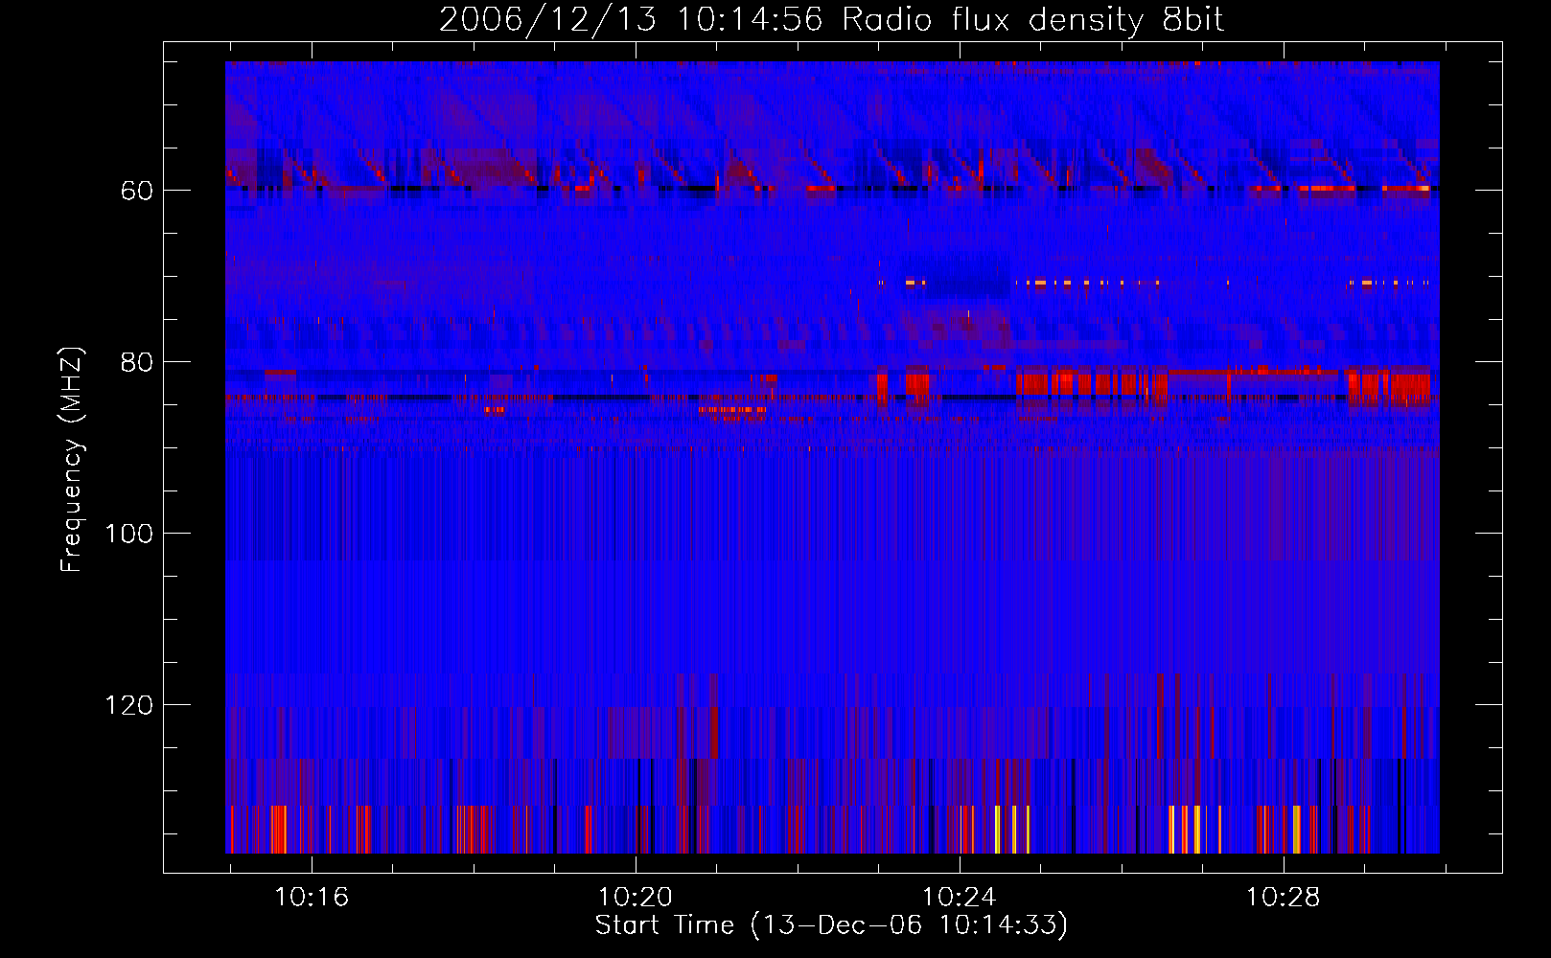Click the 120 frequency tick label
This screenshot has width=1551, height=958.
point(128,705)
